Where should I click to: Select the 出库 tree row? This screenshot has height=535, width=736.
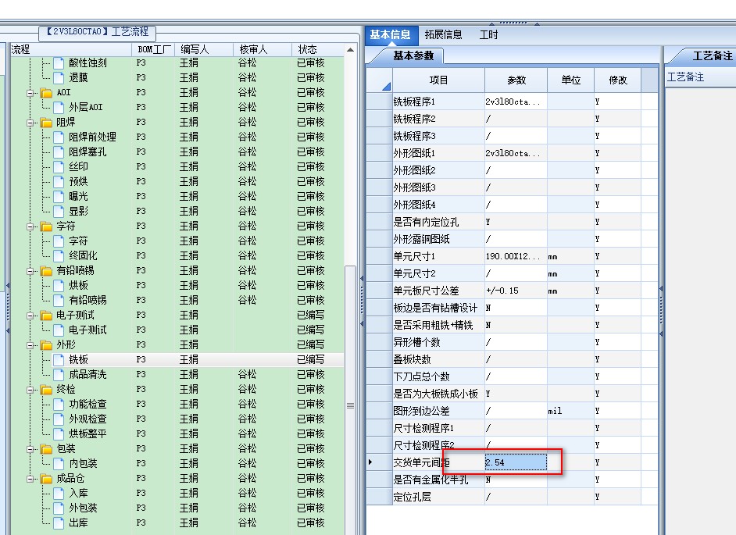coord(177,523)
